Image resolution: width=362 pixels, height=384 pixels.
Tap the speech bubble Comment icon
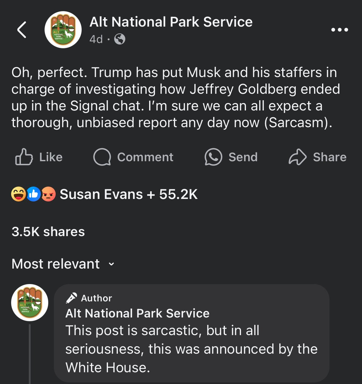[x=102, y=157]
